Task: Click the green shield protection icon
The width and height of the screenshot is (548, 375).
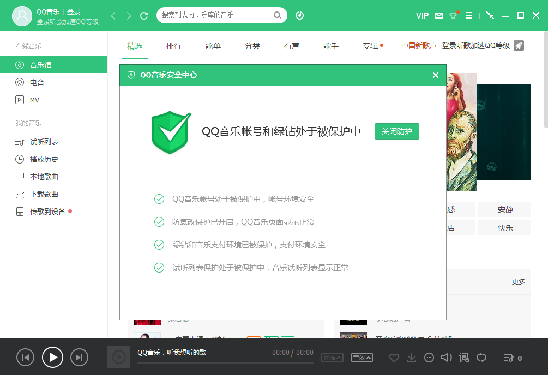Action: click(x=171, y=132)
